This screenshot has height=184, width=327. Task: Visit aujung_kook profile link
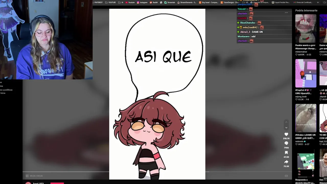click(301, 97)
